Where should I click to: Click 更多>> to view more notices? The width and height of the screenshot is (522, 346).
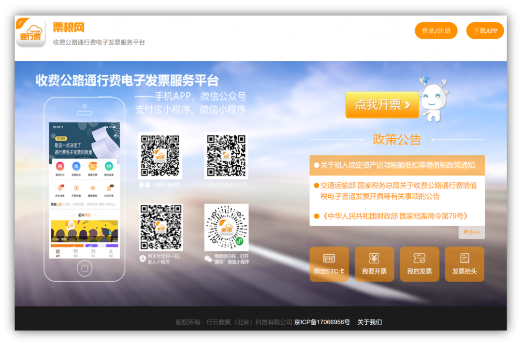471,232
